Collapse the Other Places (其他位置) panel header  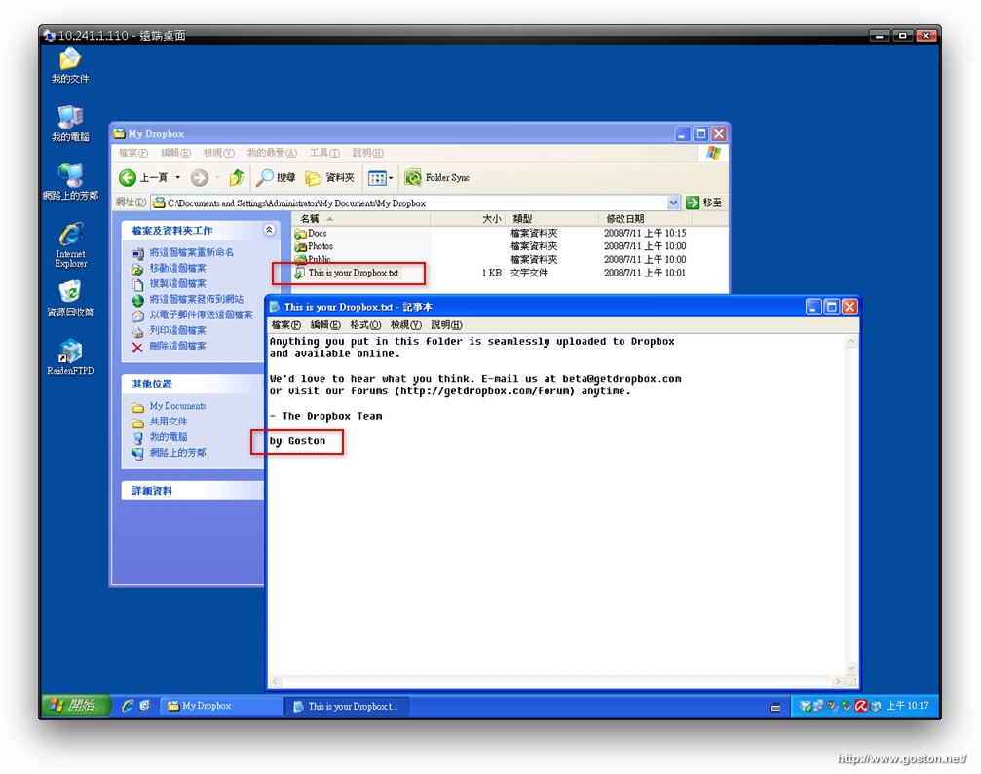point(193,384)
